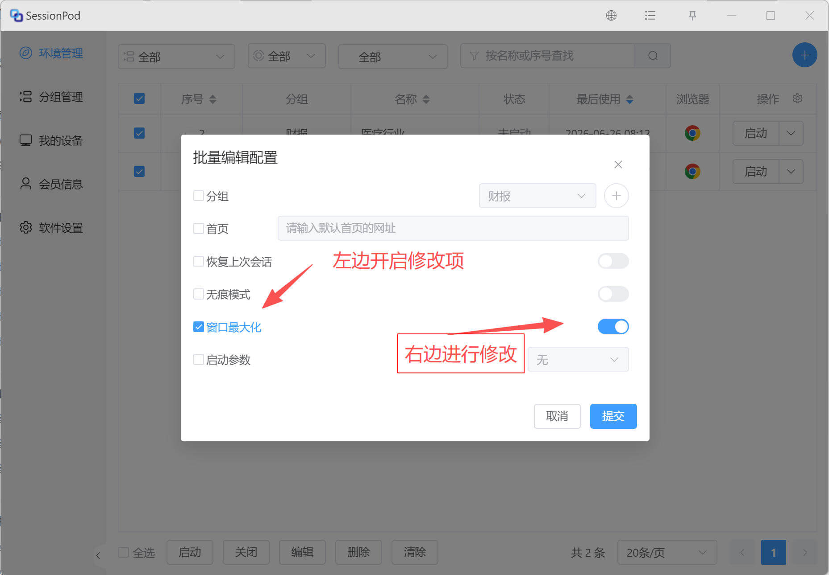The height and width of the screenshot is (575, 829).
Task: Check the 无痕模式 checkbox
Action: tap(198, 294)
